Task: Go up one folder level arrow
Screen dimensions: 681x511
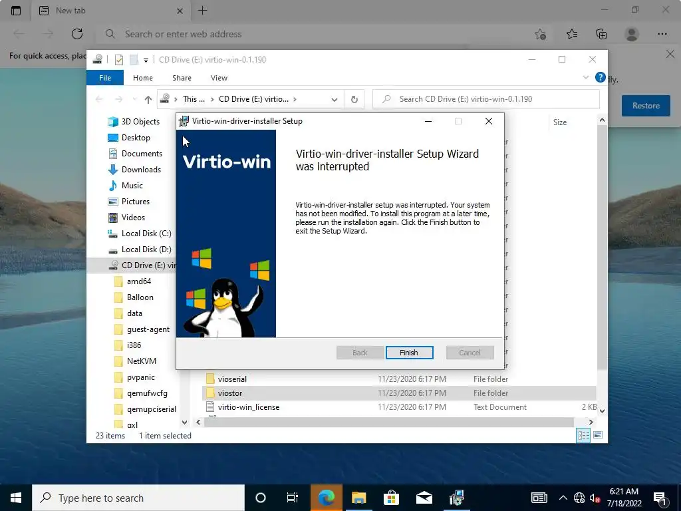Action: click(148, 99)
